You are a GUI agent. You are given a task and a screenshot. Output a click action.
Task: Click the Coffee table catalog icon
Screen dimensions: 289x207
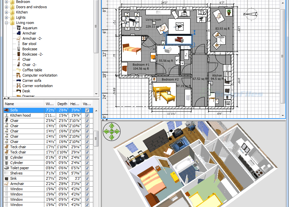[x=18, y=70]
